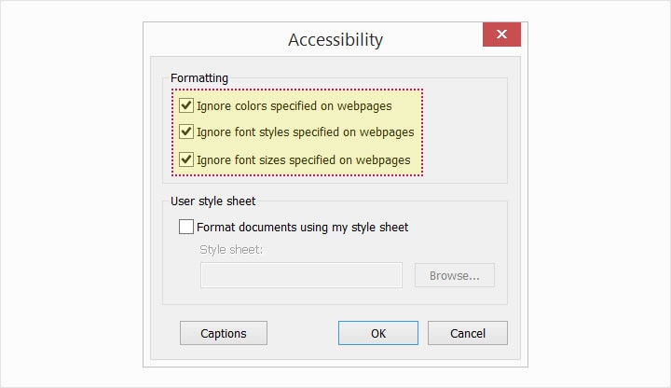Click the 'Ignore font sizes specified on webpages' text

[x=303, y=159]
